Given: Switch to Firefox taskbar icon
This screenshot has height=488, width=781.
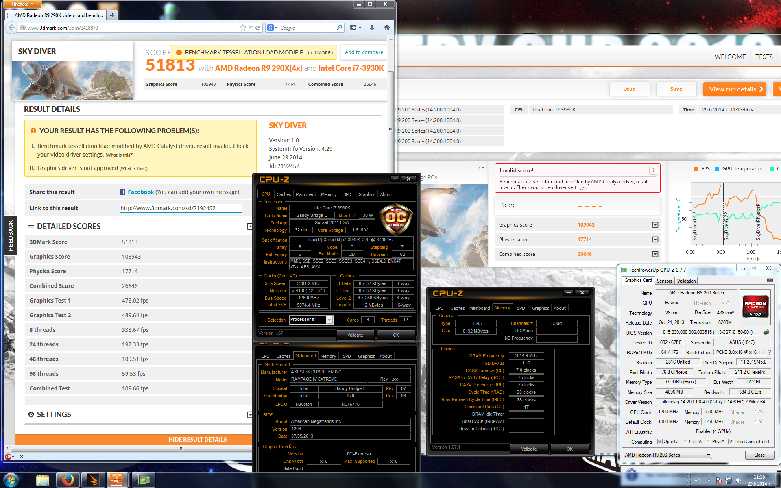Looking at the screenshot, I should tap(68, 480).
